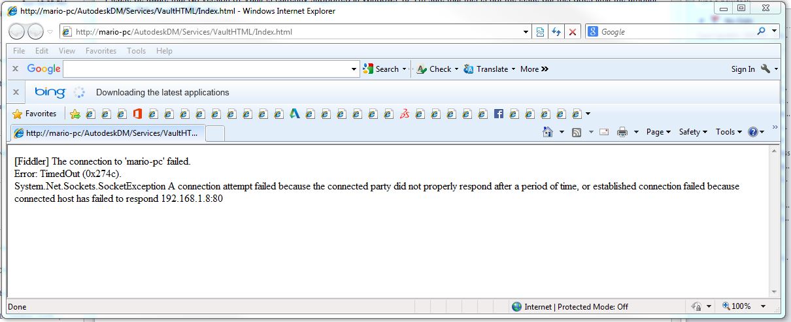Image resolution: width=791 pixels, height=322 pixels.
Task: Open the Edit menu
Action: (42, 50)
